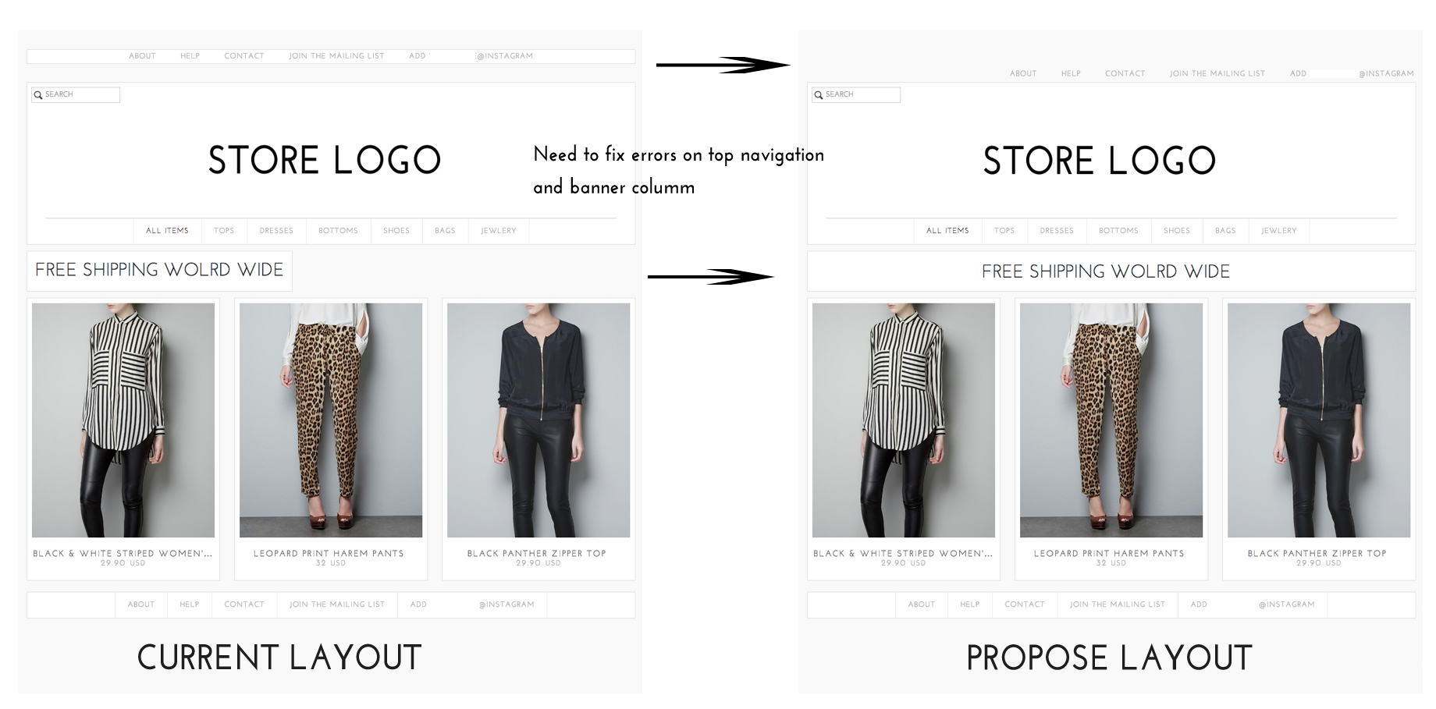Screen dimensions: 1436x709
Task: Click JOIN THE MAILING LIST in current top nav
Action: pos(336,56)
